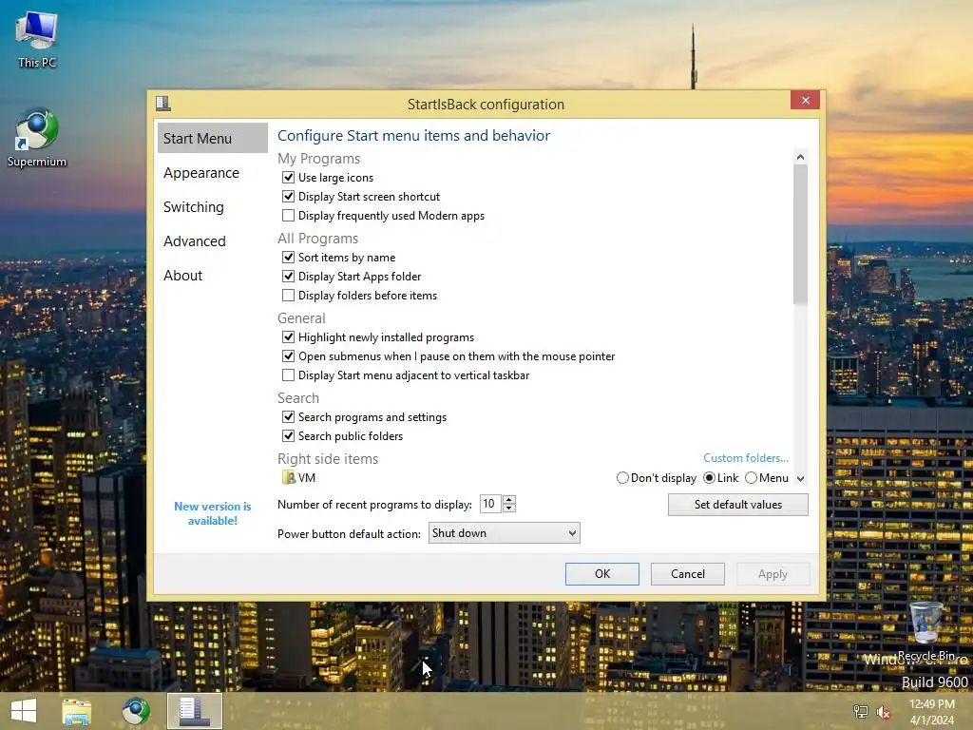Click the VM folder icon
The height and width of the screenshot is (730, 973).
click(288, 477)
